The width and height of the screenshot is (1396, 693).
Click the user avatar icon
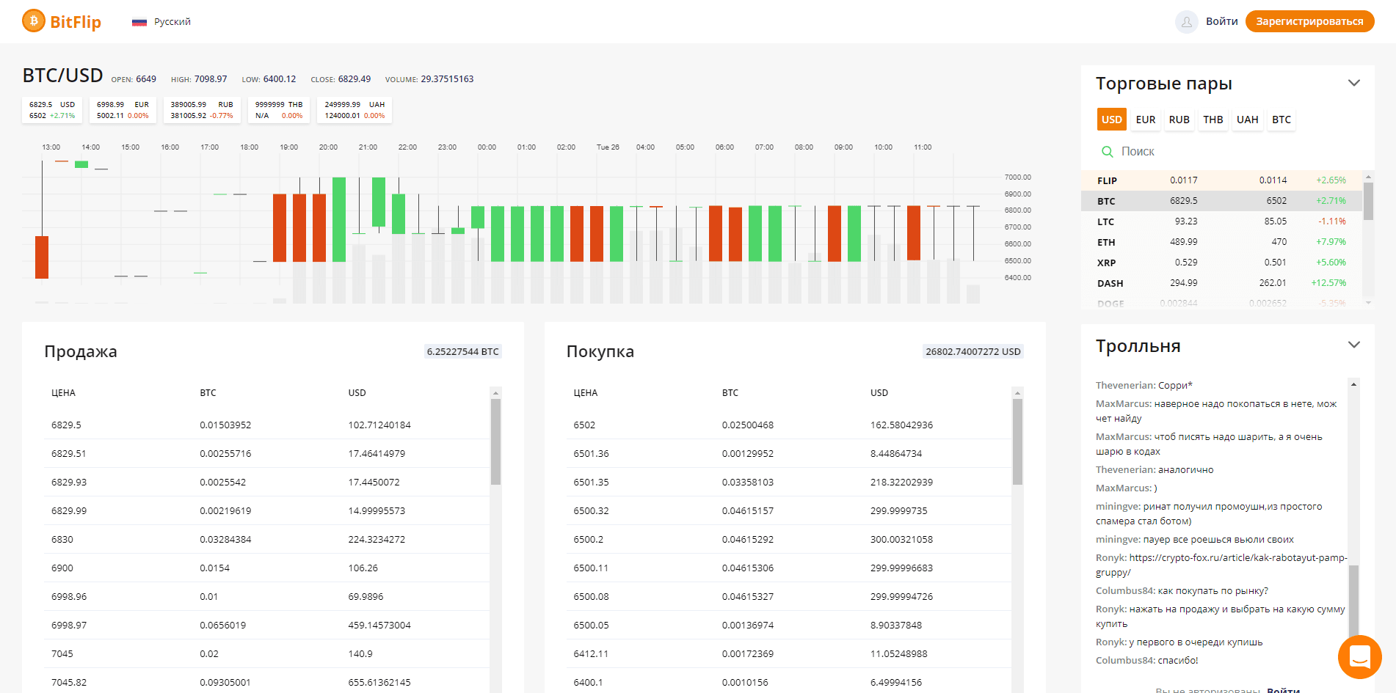(1186, 22)
